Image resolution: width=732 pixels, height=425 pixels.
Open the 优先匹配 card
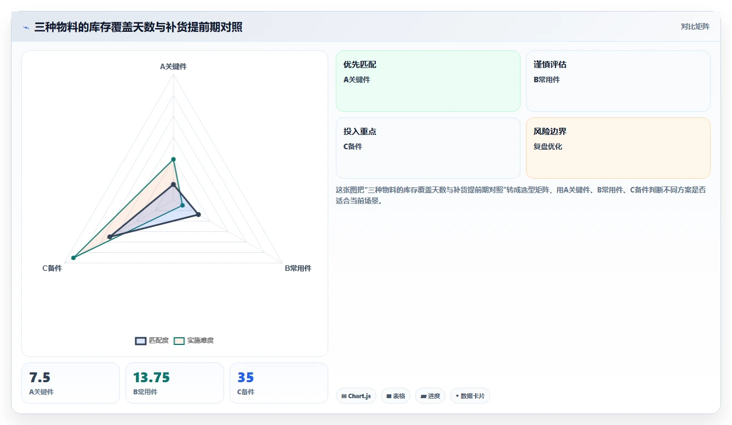click(428, 81)
